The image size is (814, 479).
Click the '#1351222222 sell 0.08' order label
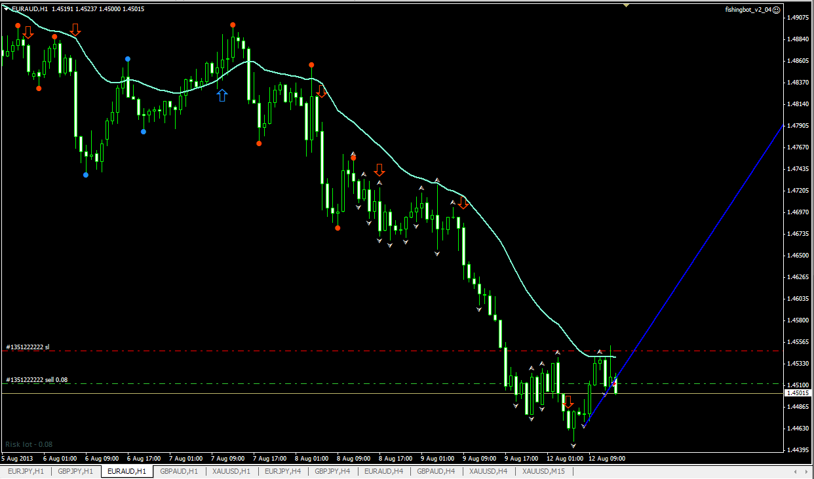point(37,379)
